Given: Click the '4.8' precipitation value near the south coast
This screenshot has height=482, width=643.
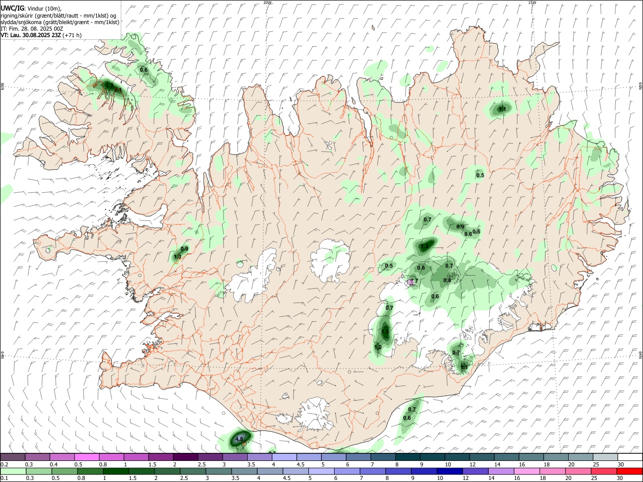Looking at the screenshot, I should [239, 438].
